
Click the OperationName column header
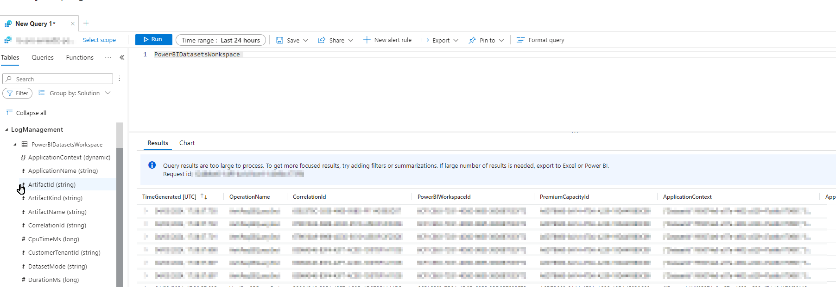(x=250, y=197)
